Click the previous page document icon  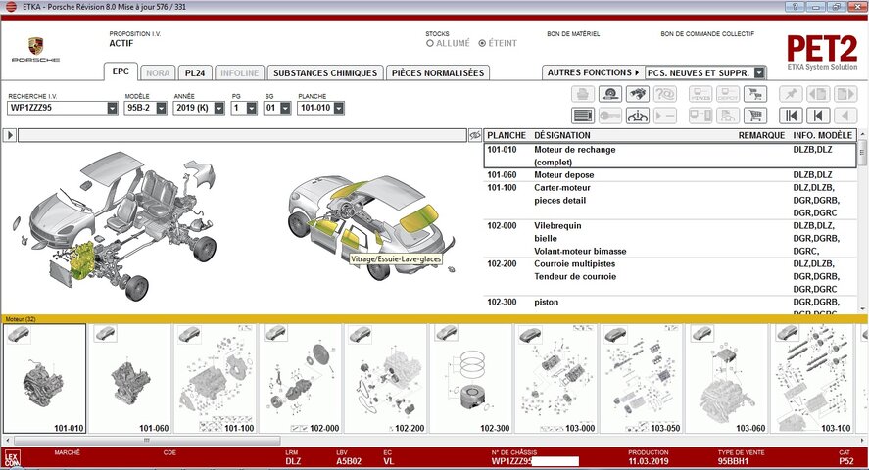pyautogui.click(x=818, y=94)
